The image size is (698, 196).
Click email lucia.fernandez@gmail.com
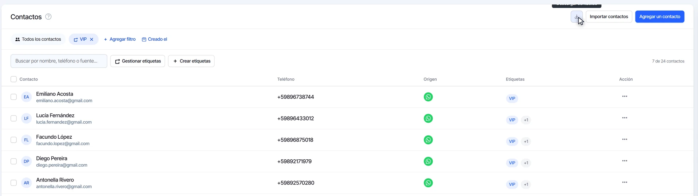[x=64, y=122]
